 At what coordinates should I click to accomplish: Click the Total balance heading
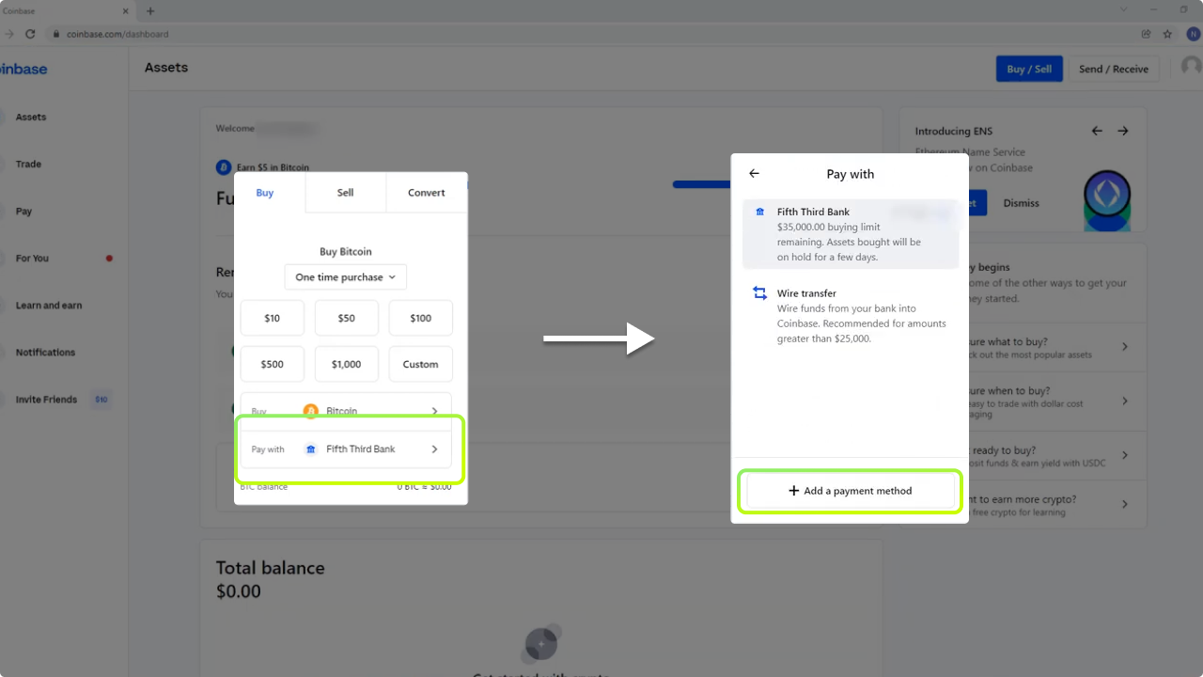[271, 568]
